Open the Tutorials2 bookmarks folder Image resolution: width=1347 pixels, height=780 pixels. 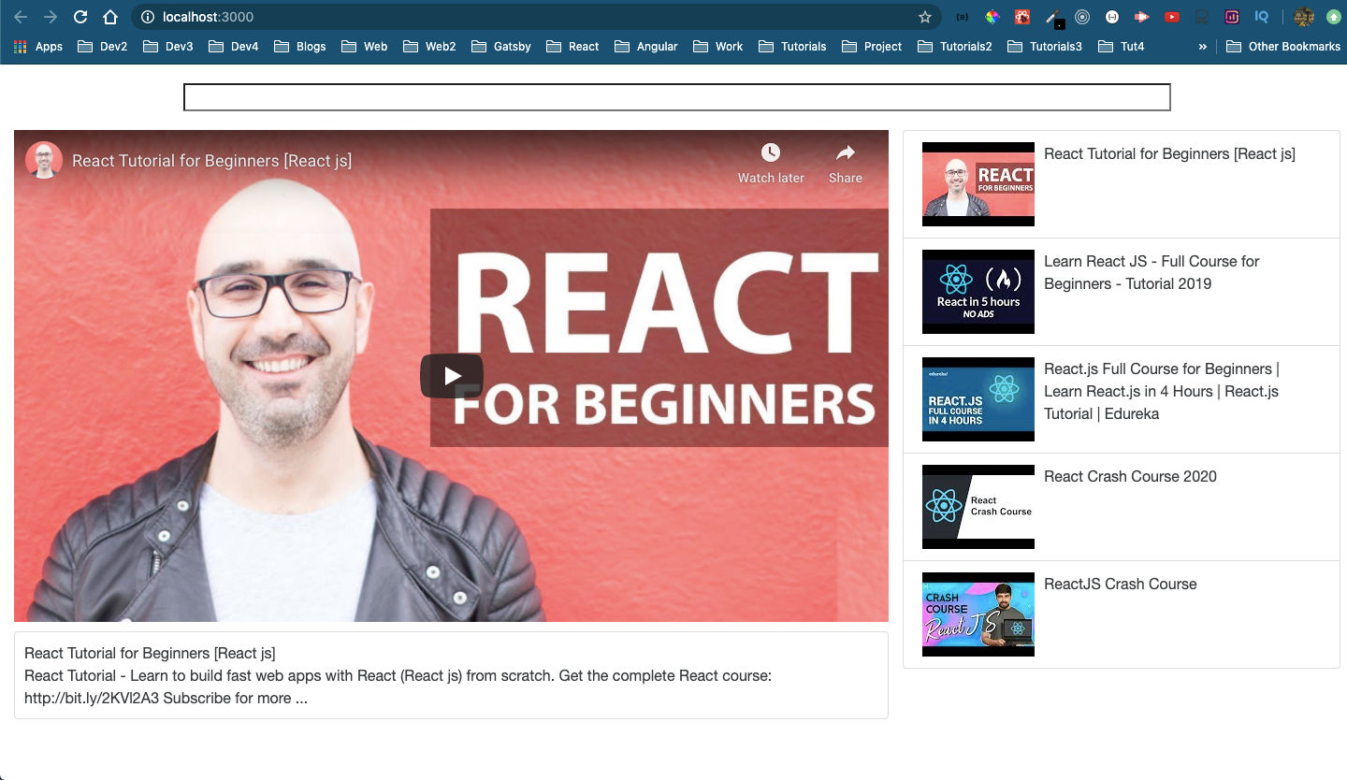click(955, 46)
